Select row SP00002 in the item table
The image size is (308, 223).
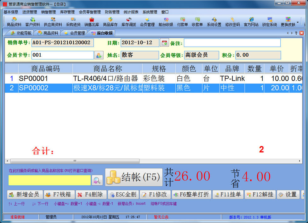pos(153,88)
